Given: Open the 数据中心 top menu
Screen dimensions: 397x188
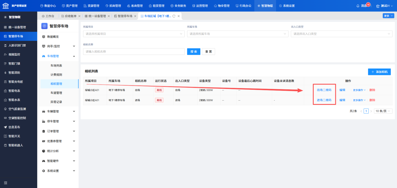Looking at the screenshot, I should (48, 6).
